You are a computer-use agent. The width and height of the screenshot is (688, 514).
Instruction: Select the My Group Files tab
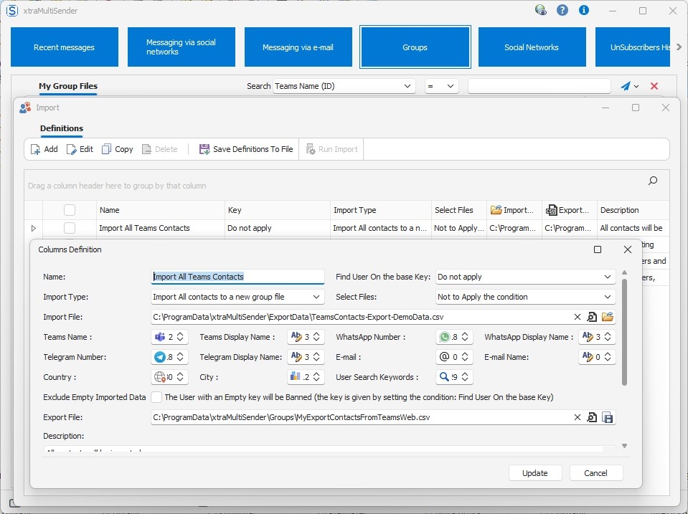pos(68,86)
